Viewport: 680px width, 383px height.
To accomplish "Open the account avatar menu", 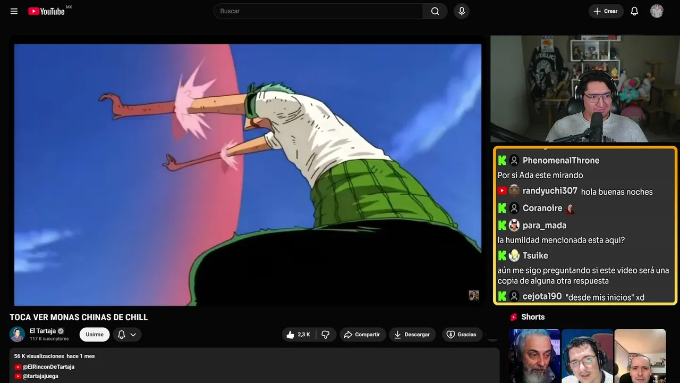I will (657, 11).
